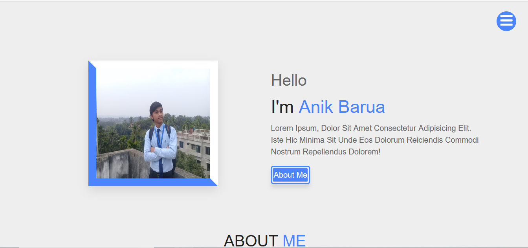
Task: Click the About Me button
Action: click(x=290, y=175)
